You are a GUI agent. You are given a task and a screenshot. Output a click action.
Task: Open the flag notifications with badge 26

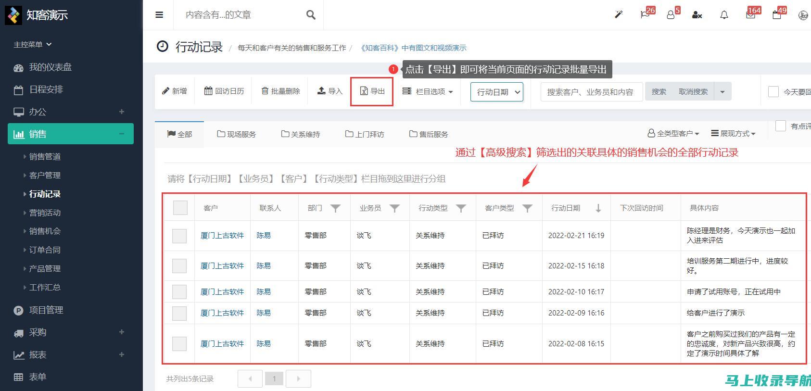pos(645,15)
